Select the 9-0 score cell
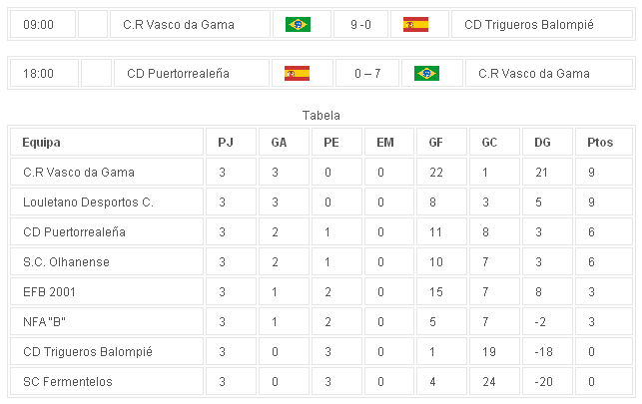 point(360,24)
